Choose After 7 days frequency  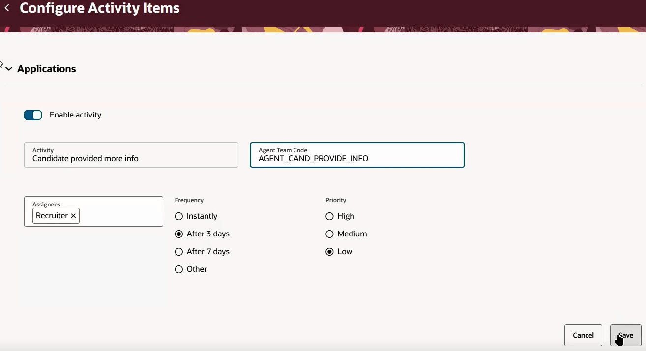tap(179, 252)
